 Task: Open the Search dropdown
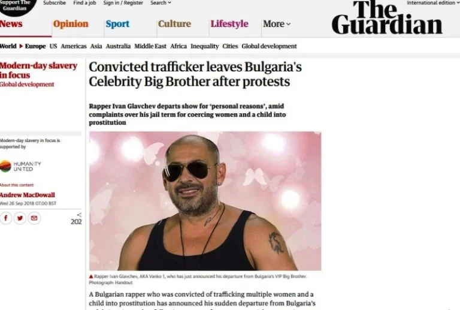coord(161,2)
